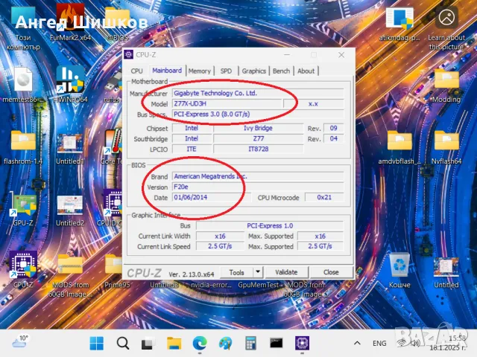Open the SPD tab
477x357 pixels.
click(x=226, y=71)
